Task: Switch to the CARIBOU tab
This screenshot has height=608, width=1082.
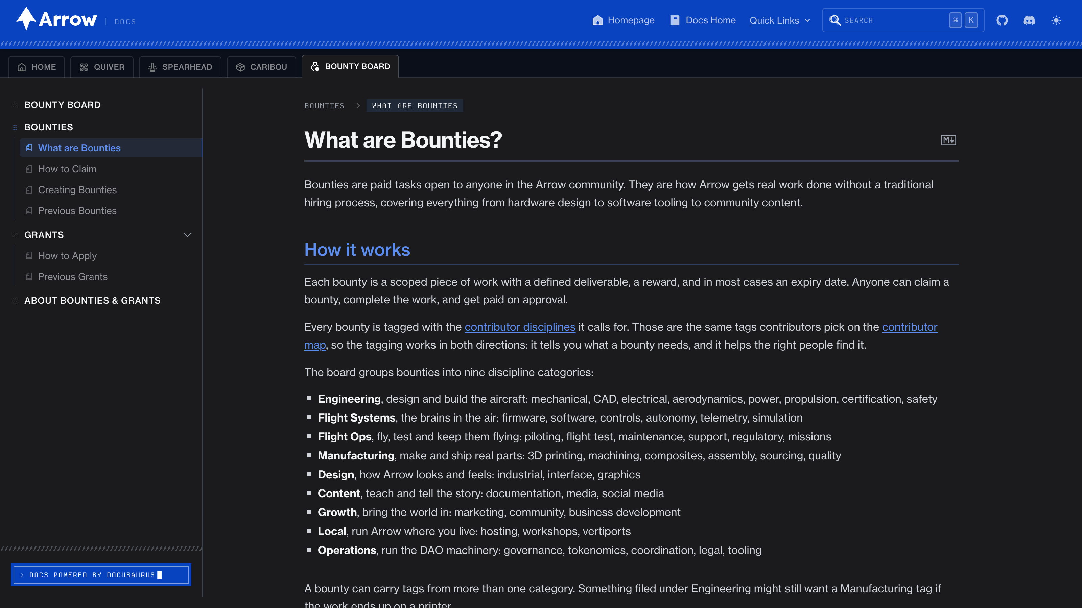Action: (261, 67)
